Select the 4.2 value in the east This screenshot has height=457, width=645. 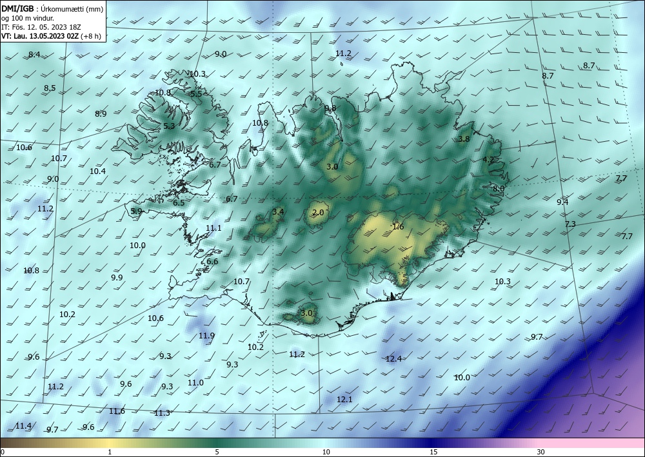(488, 159)
